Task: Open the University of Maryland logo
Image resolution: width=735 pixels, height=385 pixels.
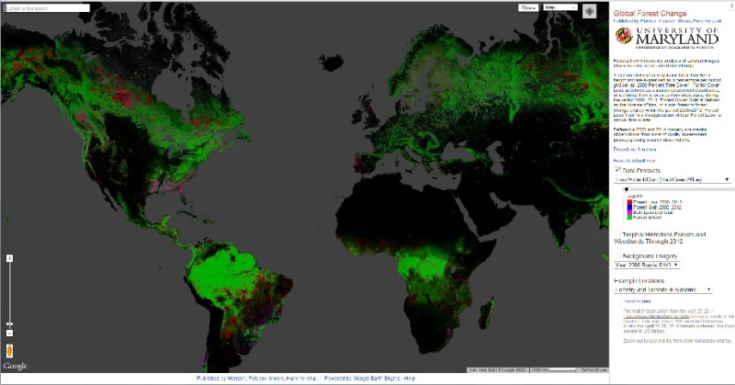Action: (x=666, y=37)
